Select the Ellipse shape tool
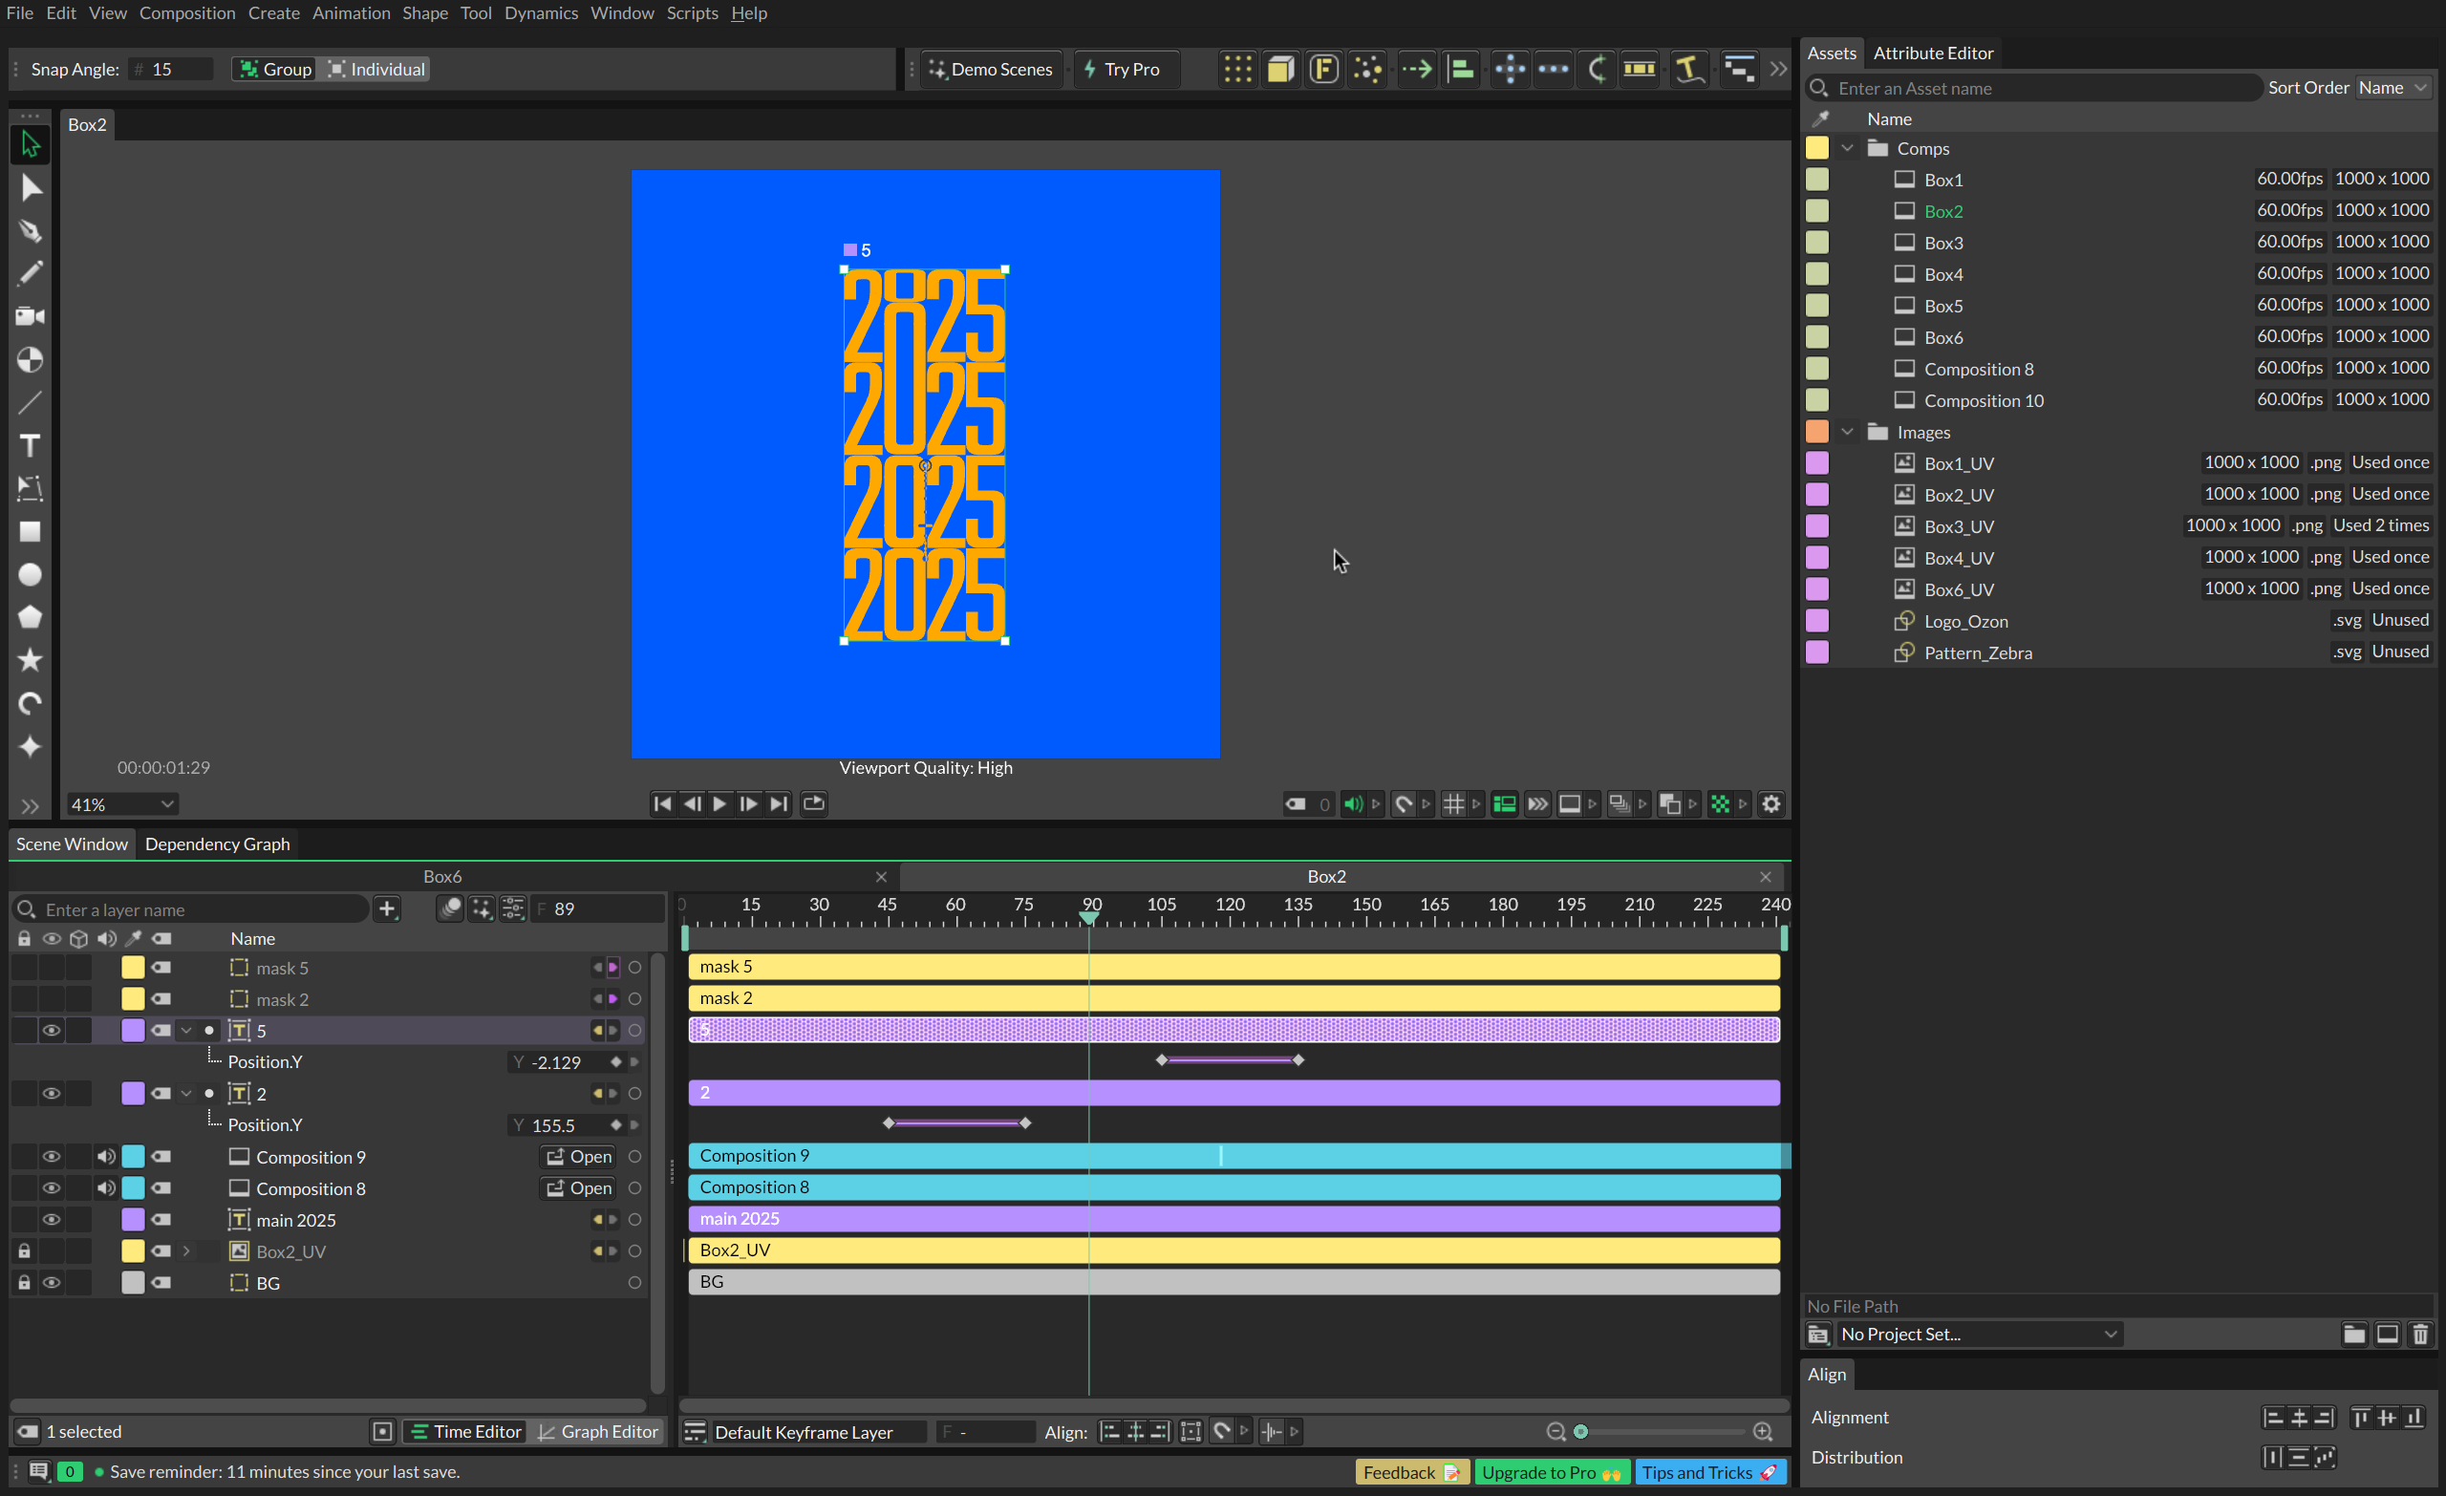 coord(30,575)
